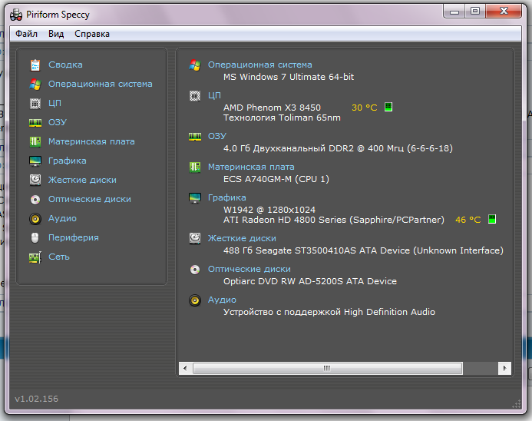This screenshot has height=421, width=532.
Task: Click the monitor icon beside sidebar Графика
Action: pos(35,161)
